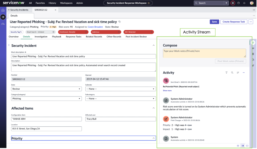This screenshot has width=257, height=149.
Task: Switch to the Overview tab
Action: [14, 37]
